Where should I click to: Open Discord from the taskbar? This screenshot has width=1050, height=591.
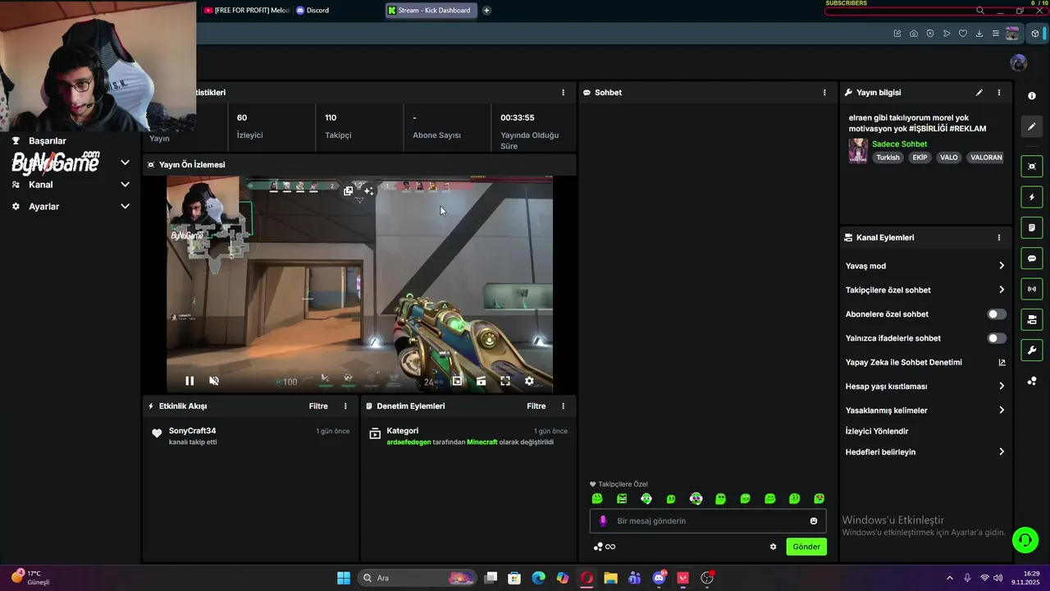pyautogui.click(x=659, y=578)
